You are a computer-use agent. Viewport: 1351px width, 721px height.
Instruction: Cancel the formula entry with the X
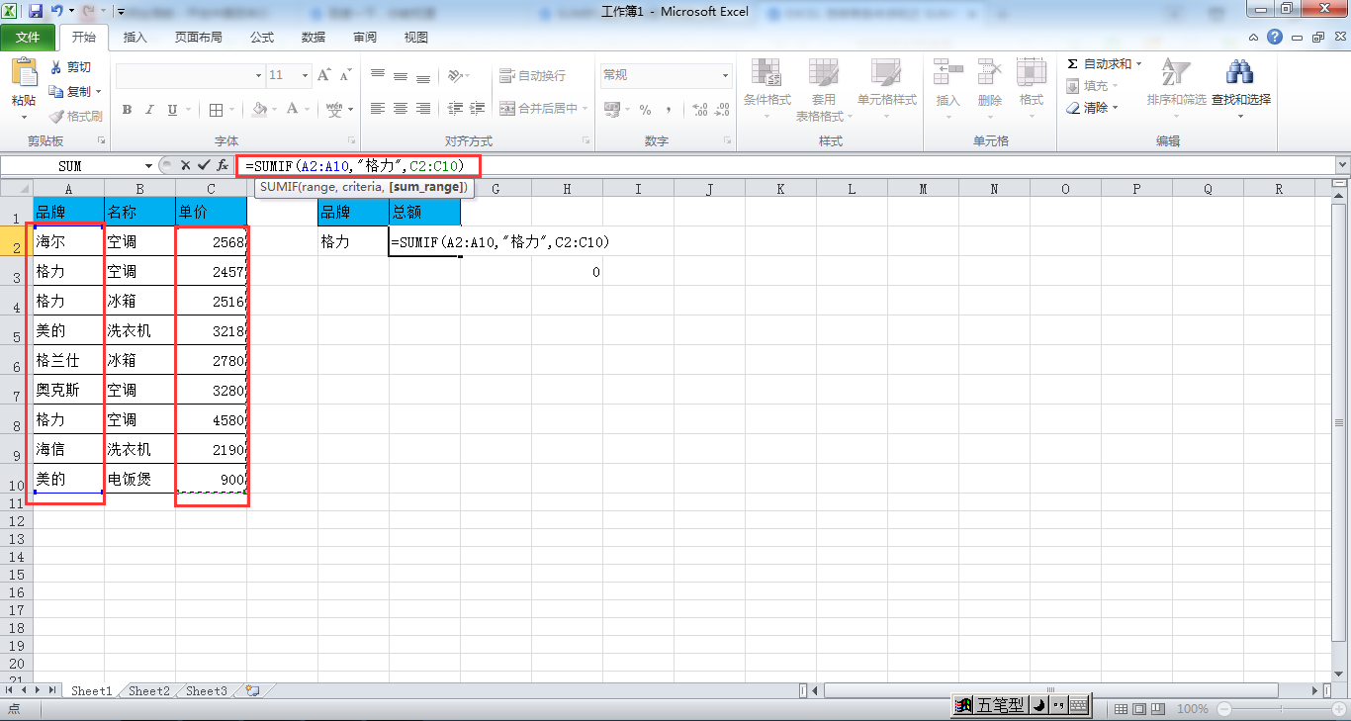[185, 166]
